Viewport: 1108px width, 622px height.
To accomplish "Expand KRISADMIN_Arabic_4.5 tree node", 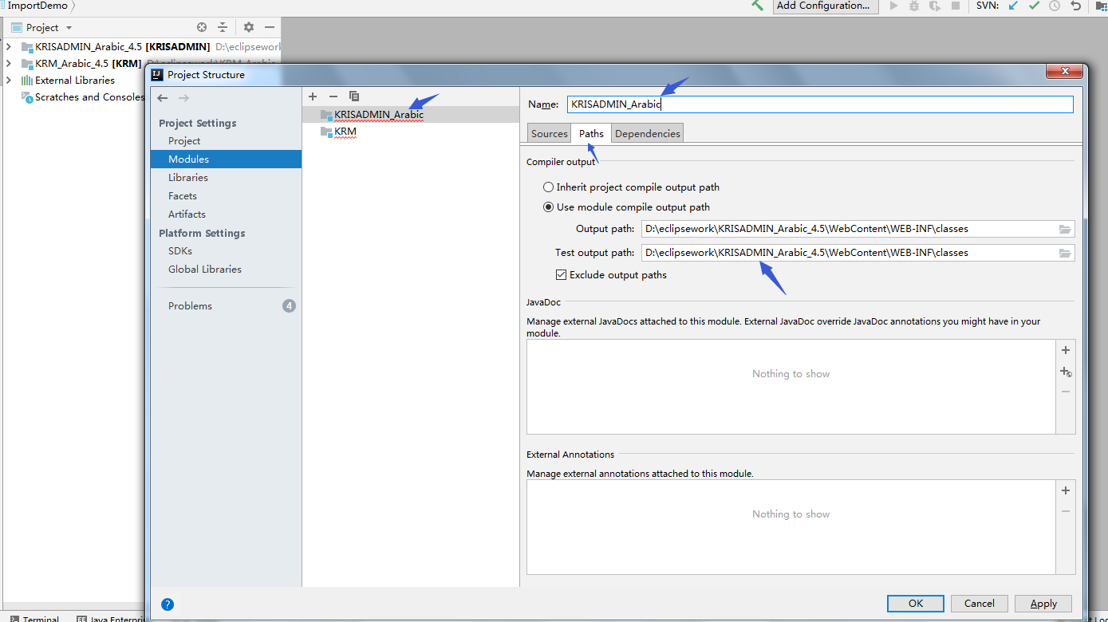I will point(9,47).
